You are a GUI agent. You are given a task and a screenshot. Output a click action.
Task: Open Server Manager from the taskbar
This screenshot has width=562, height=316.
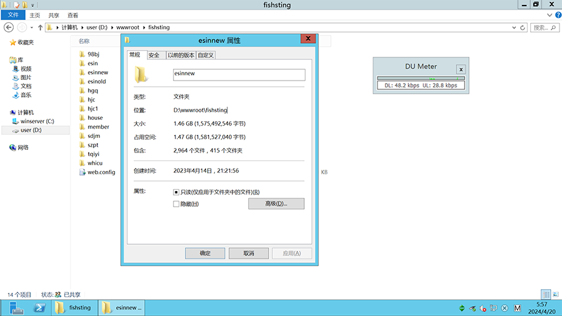[x=16, y=307]
